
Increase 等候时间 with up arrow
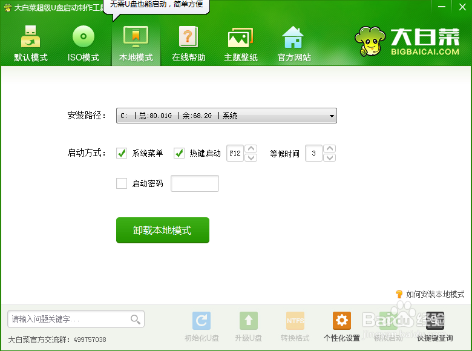(x=330, y=149)
